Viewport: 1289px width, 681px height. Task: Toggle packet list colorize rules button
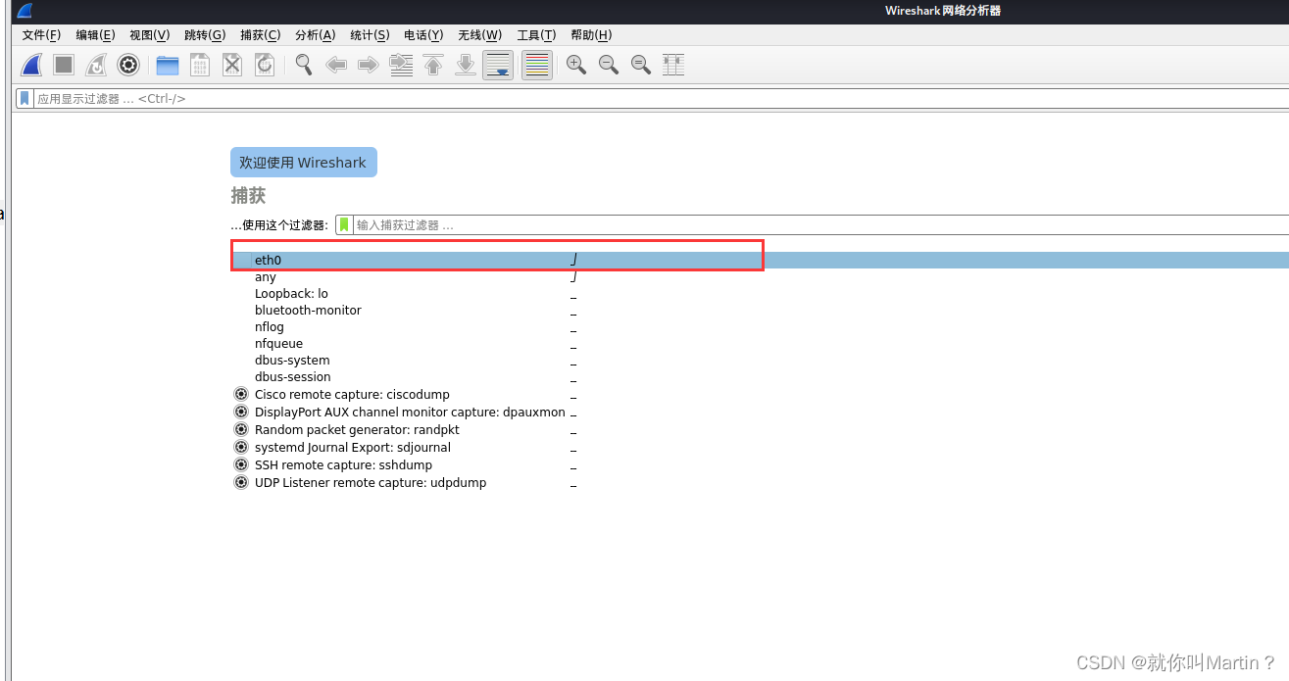click(x=537, y=65)
